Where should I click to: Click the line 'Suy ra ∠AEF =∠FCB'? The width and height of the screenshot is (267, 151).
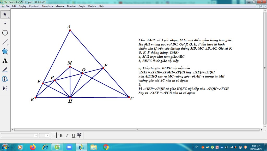[167, 93]
